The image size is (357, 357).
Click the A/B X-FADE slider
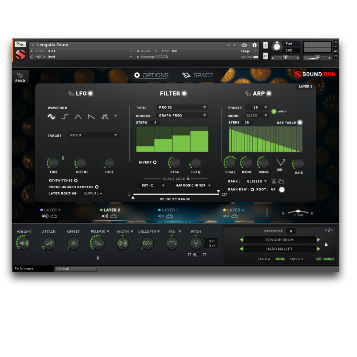(298, 213)
